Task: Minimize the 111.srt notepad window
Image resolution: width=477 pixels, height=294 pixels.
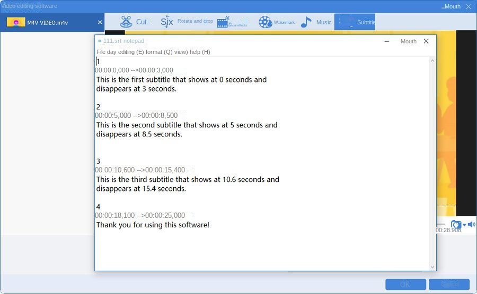Action: point(387,41)
